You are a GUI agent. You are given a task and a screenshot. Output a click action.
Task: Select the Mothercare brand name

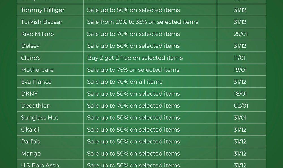[x=37, y=70]
